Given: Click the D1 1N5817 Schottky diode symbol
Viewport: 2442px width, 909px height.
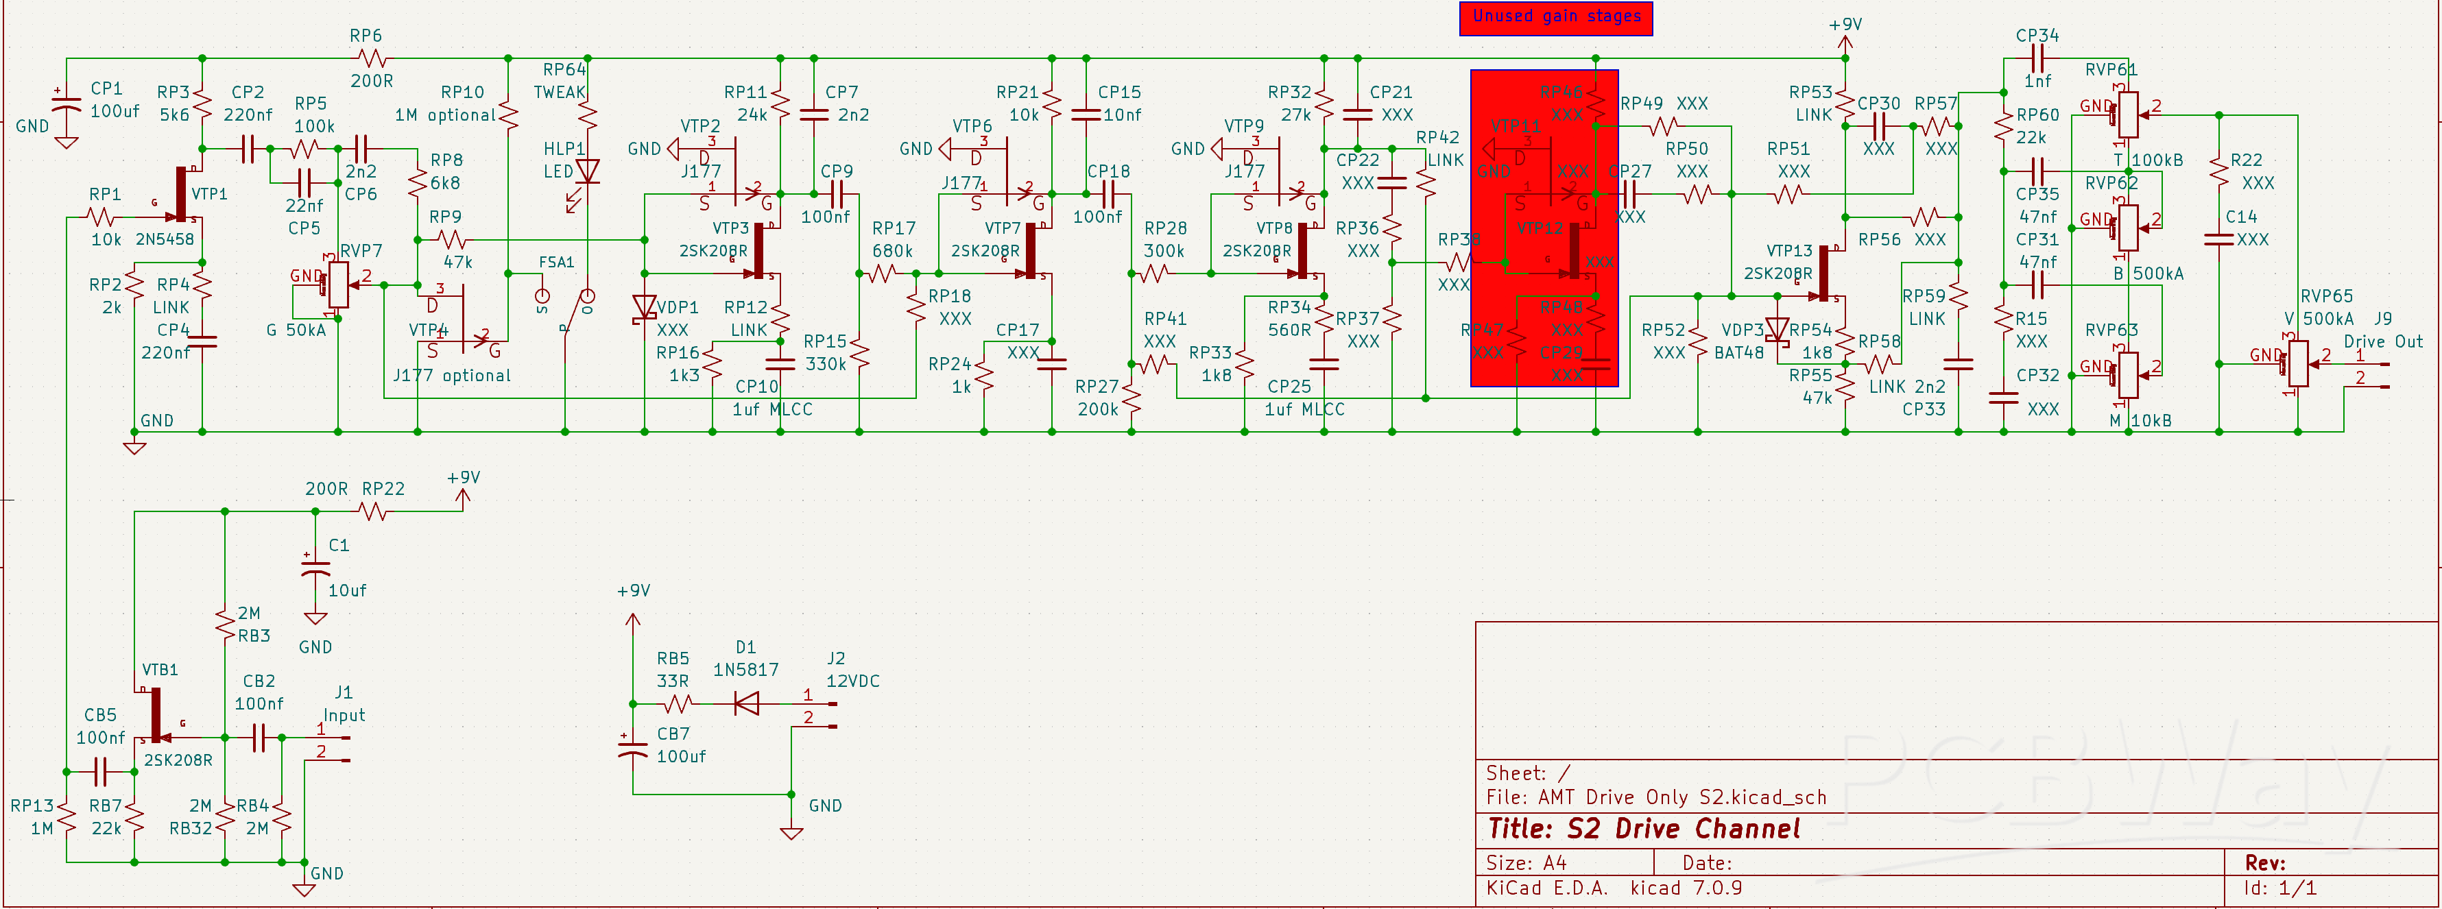Looking at the screenshot, I should pos(748,703).
